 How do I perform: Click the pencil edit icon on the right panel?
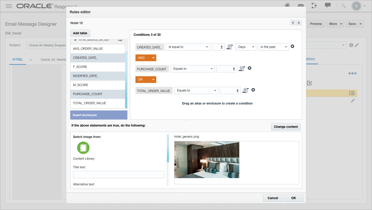[x=353, y=100]
